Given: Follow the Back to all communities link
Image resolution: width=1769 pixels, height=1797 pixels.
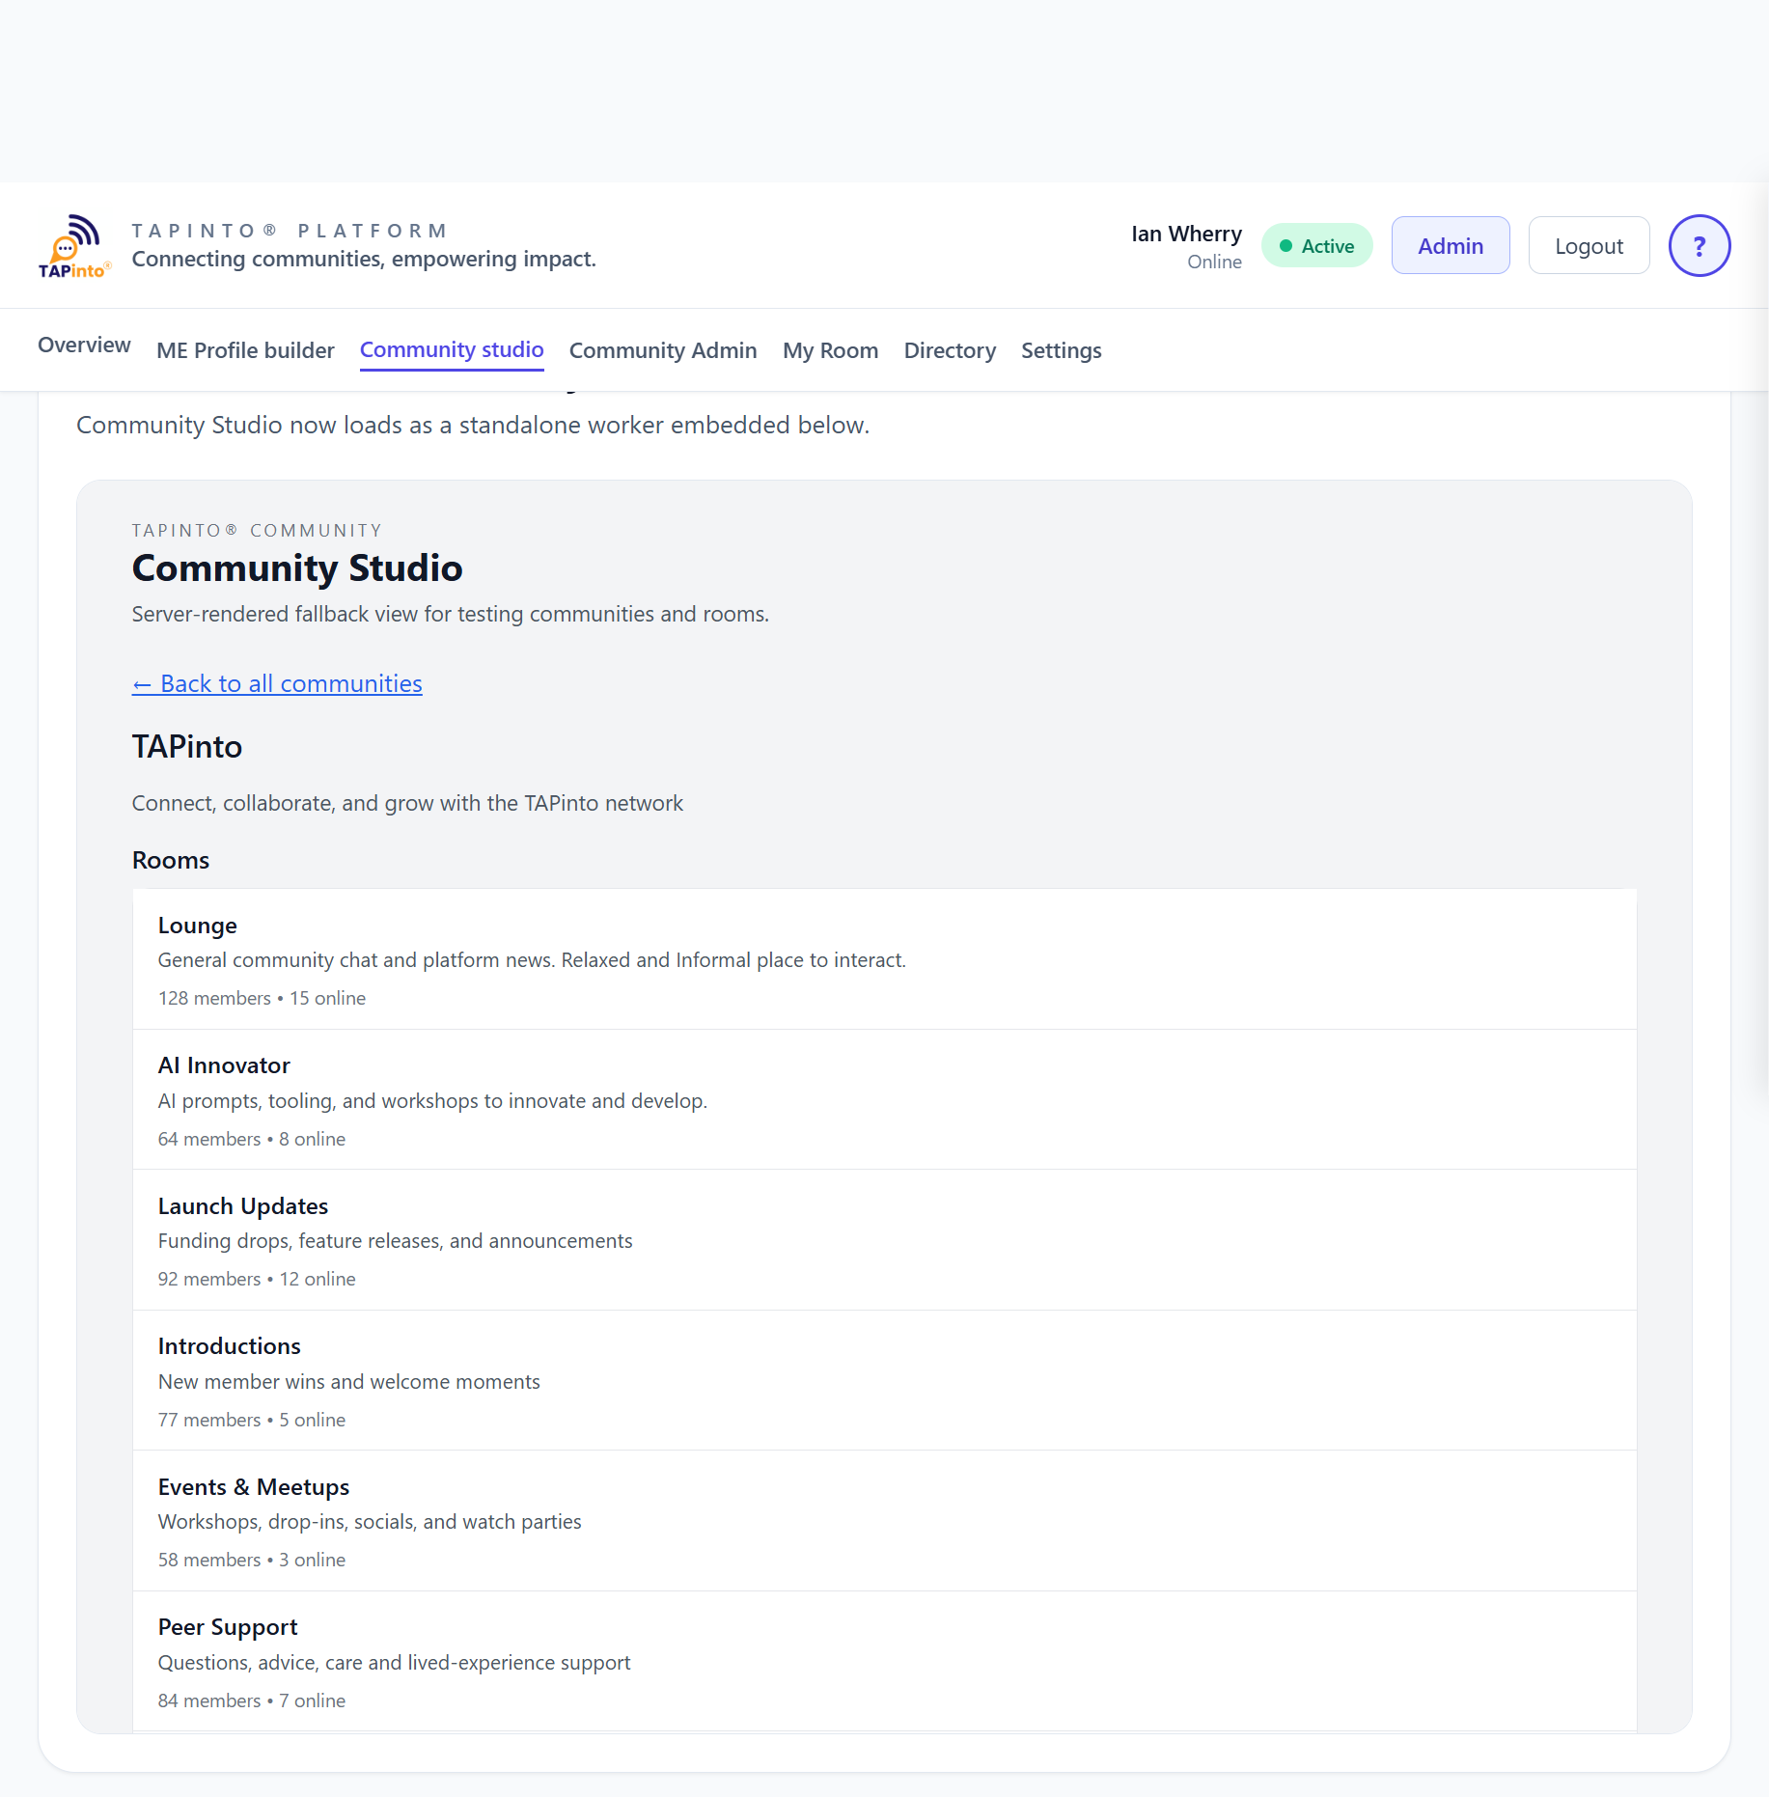Looking at the screenshot, I should (277, 683).
